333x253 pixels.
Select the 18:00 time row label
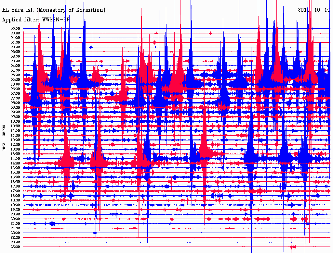[15, 196]
